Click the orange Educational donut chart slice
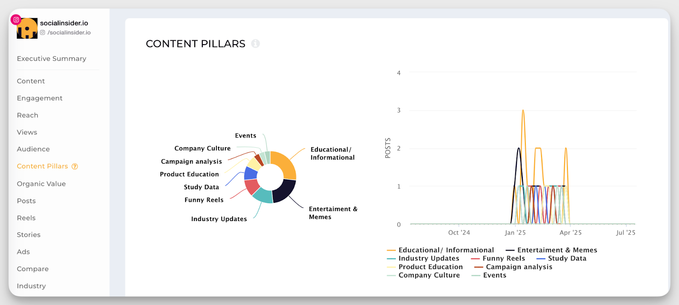 point(285,163)
